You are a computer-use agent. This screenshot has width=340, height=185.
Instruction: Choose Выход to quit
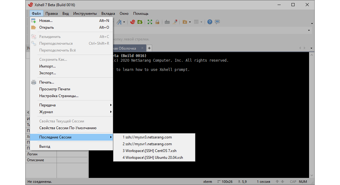(x=71, y=146)
